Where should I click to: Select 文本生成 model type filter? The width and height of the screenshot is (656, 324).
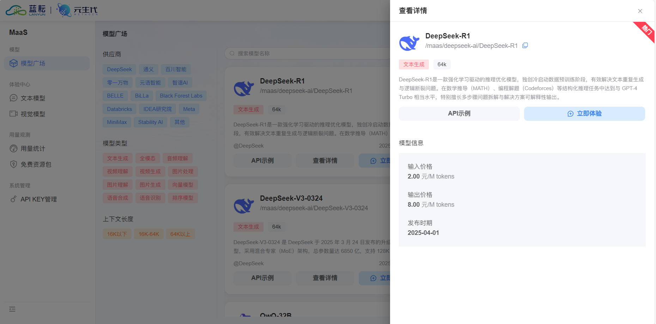tap(117, 158)
